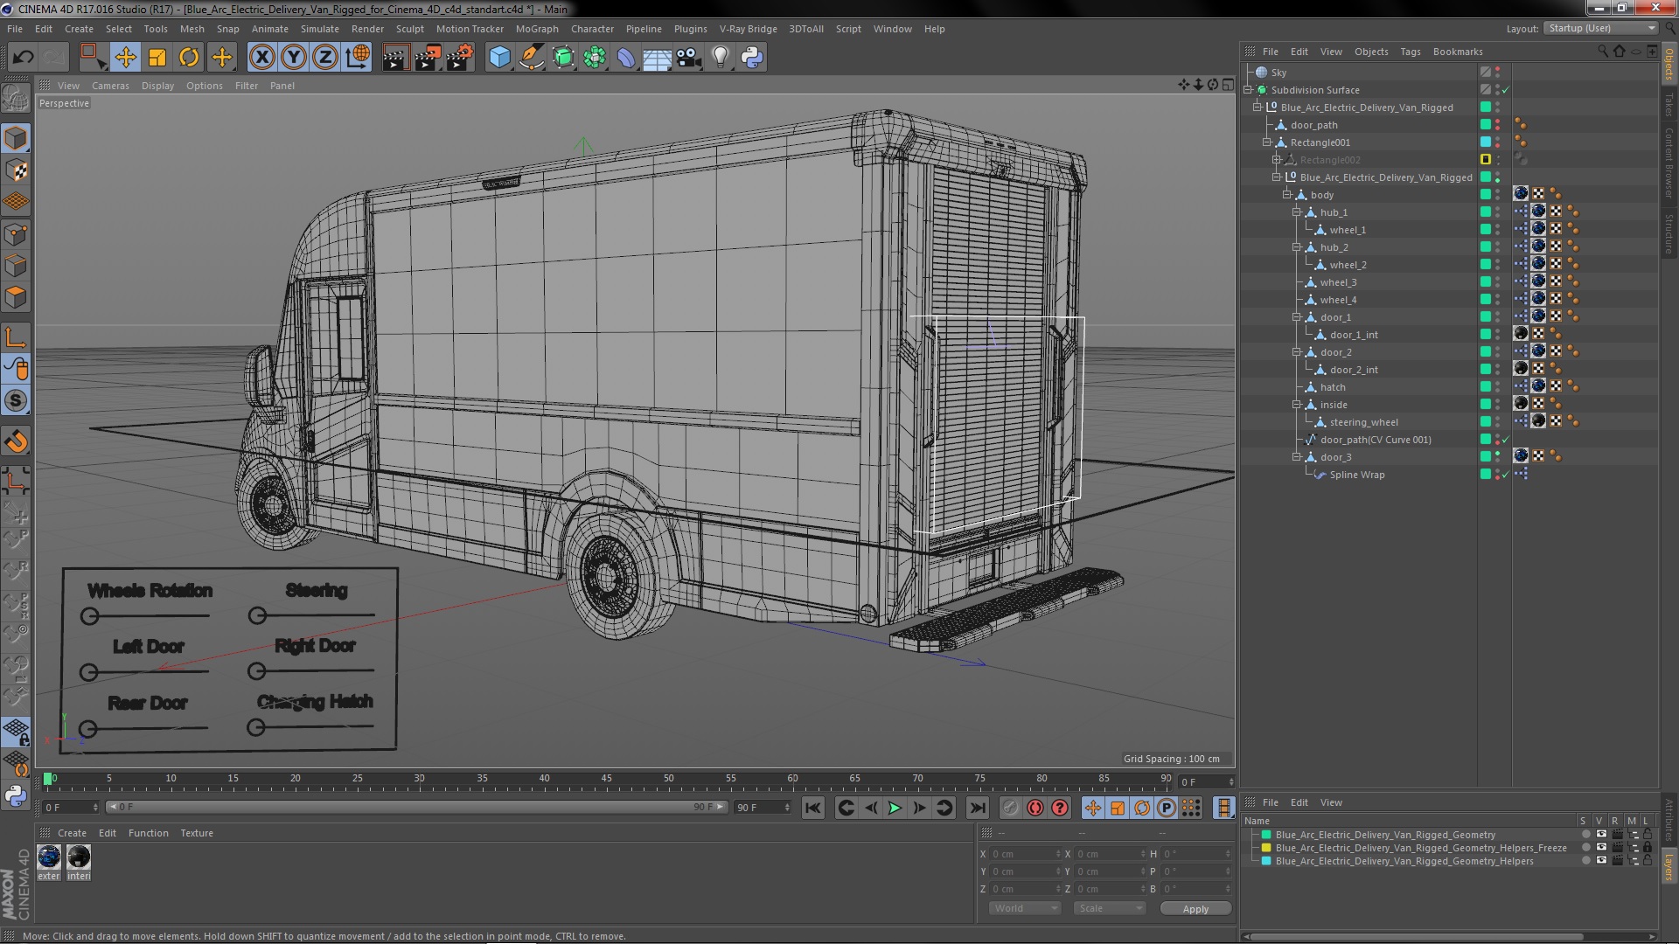
Task: Select Edges mode in left toolbar
Action: 16,266
